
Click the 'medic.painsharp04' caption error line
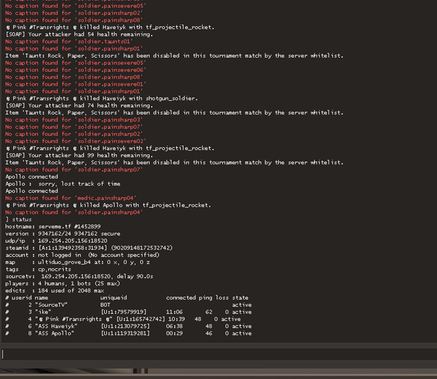click(x=71, y=198)
